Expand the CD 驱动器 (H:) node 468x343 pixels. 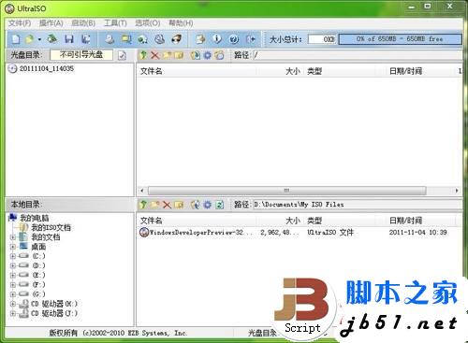click(x=13, y=304)
